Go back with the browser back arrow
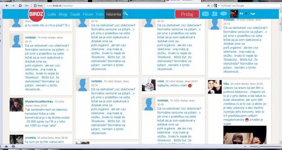The width and height of the screenshot is (282, 150). pos(7,6)
